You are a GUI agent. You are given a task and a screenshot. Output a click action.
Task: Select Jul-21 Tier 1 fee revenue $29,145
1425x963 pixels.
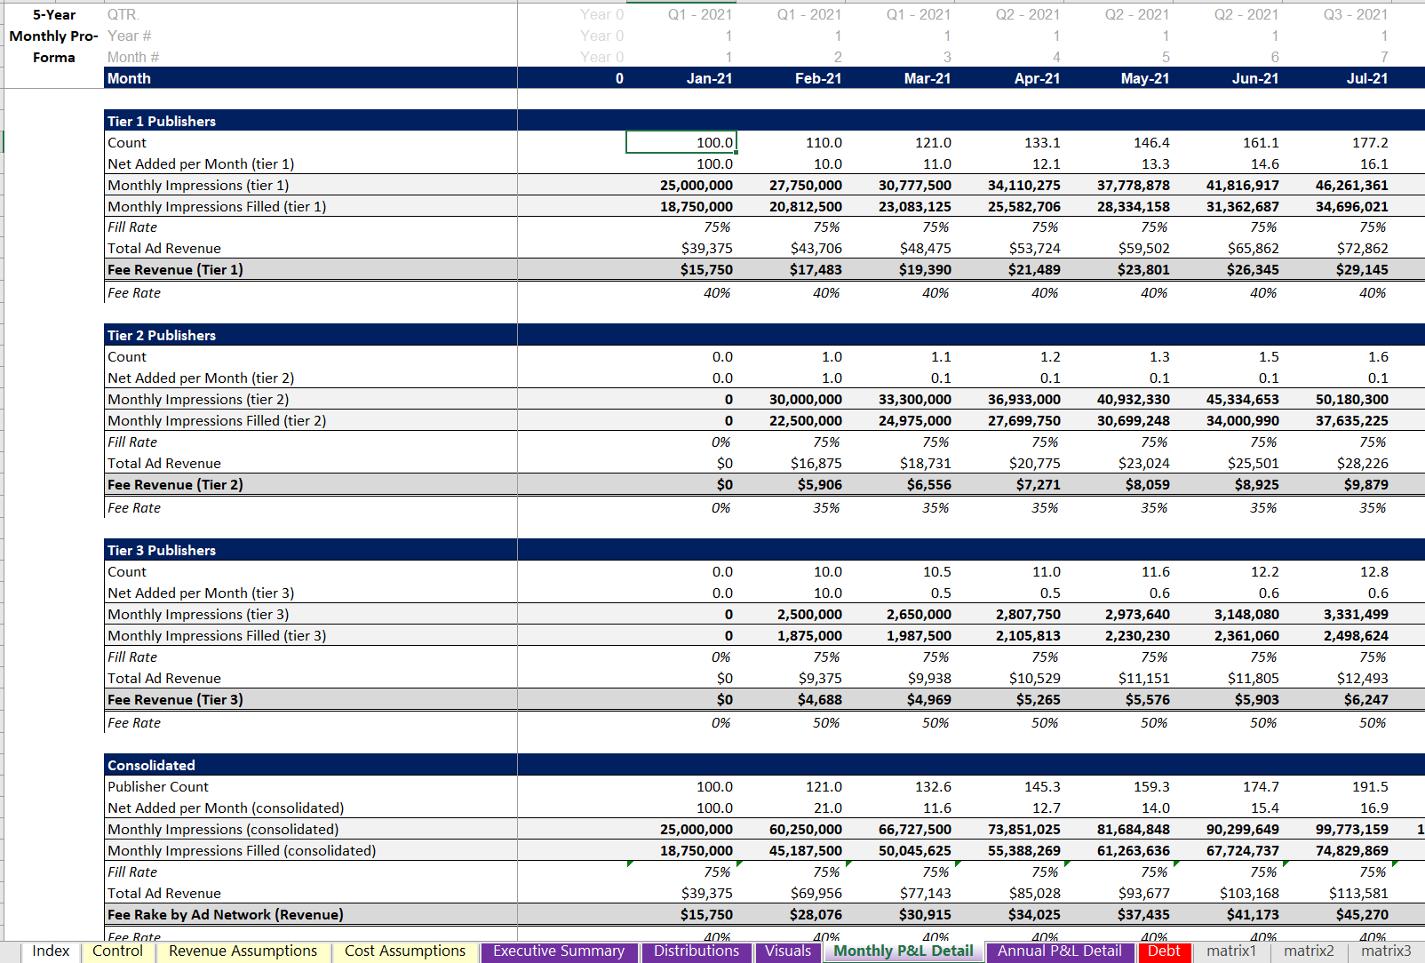point(1337,269)
